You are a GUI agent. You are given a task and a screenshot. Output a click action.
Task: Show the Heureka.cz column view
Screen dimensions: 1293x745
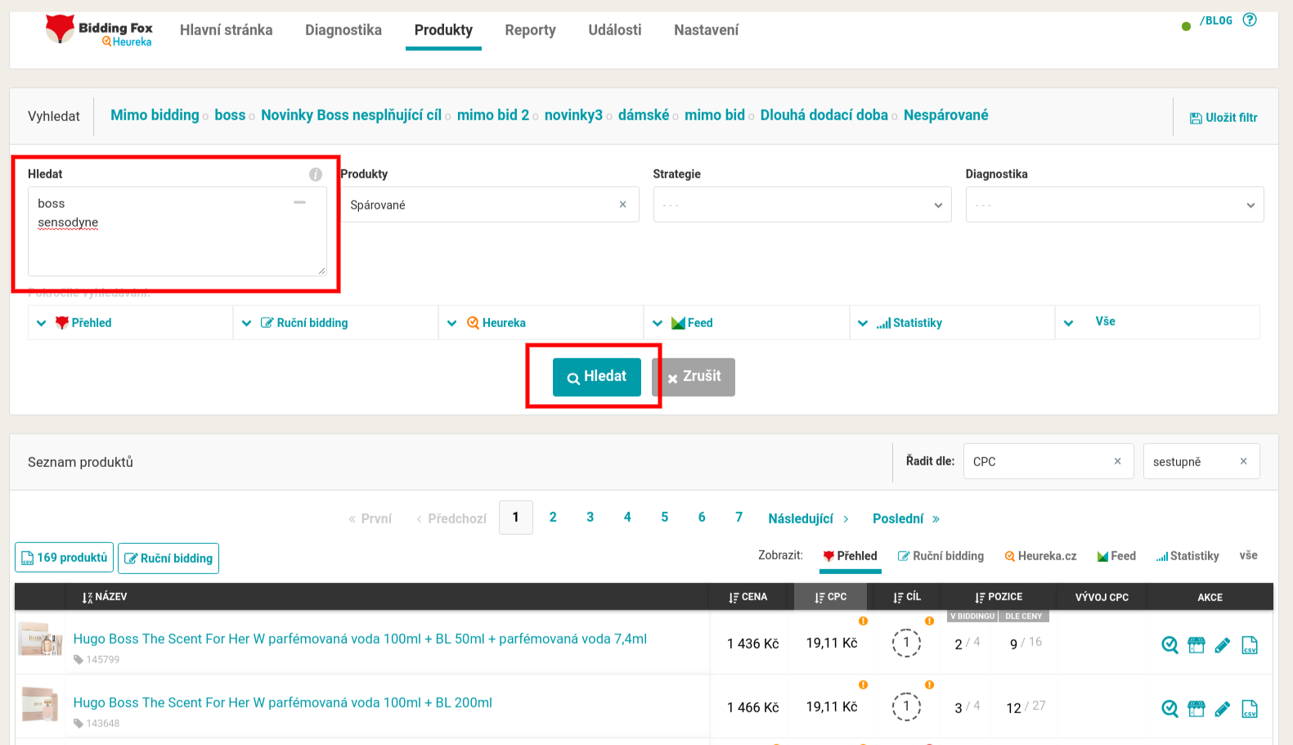[1040, 556]
